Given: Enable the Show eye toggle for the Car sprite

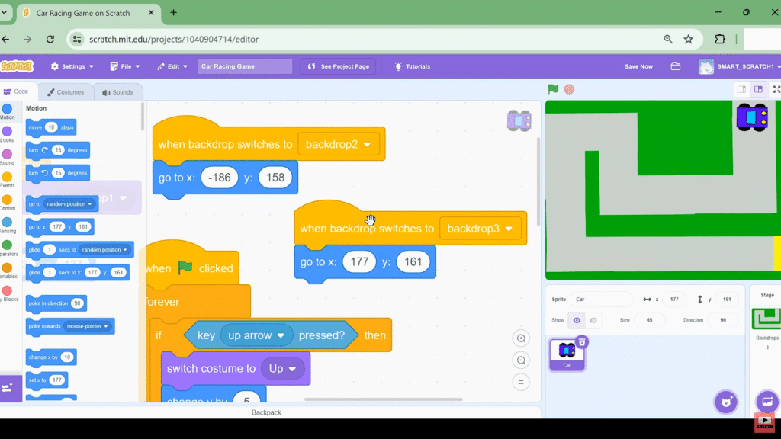Looking at the screenshot, I should click(x=577, y=320).
